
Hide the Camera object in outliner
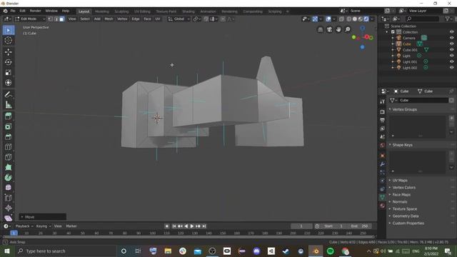point(451,38)
